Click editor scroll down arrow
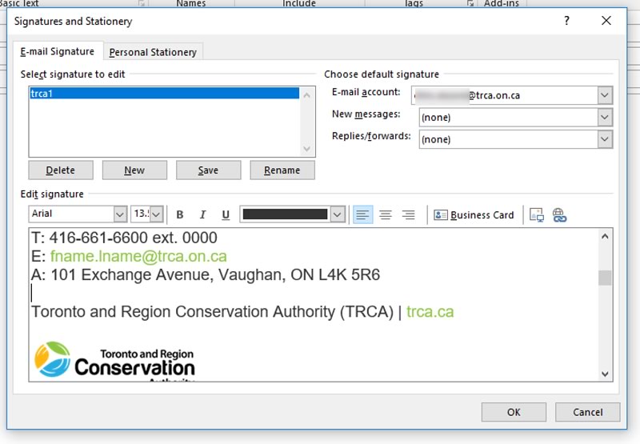 (605, 374)
